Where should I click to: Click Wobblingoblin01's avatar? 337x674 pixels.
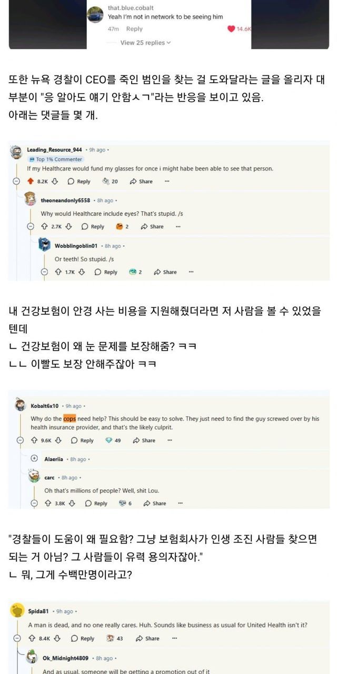(x=44, y=245)
